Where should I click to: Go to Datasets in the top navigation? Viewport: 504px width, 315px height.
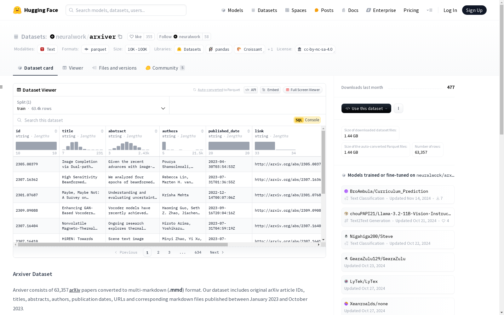(x=264, y=10)
